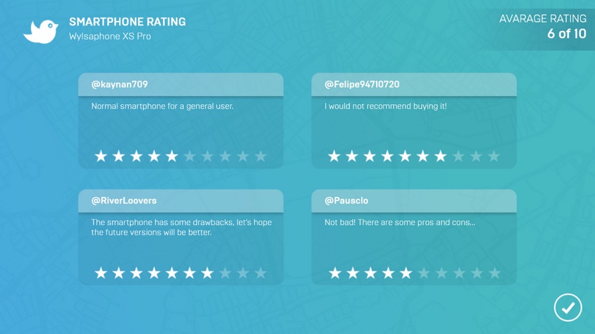Open the @Pausclo profile name

point(346,200)
